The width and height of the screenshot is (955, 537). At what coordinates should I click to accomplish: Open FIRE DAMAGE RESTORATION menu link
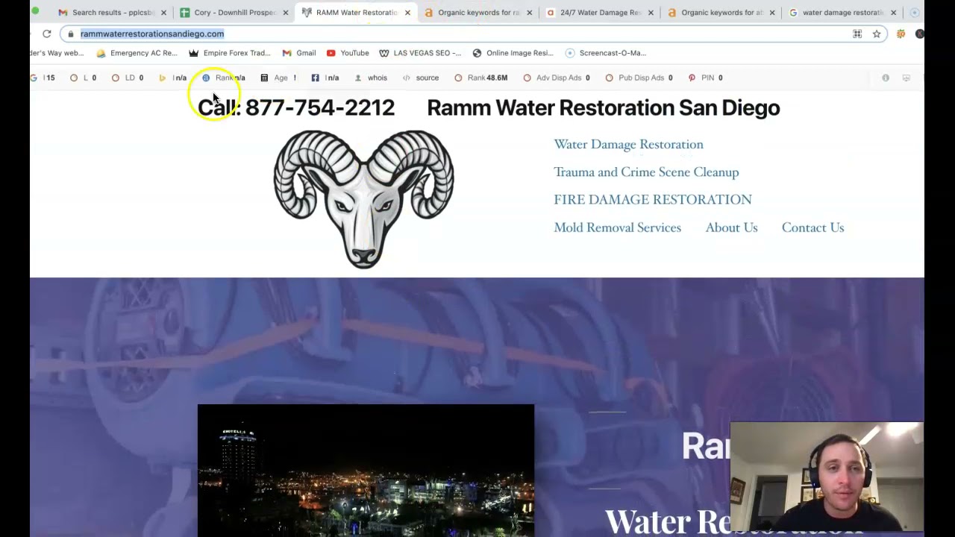coord(653,199)
